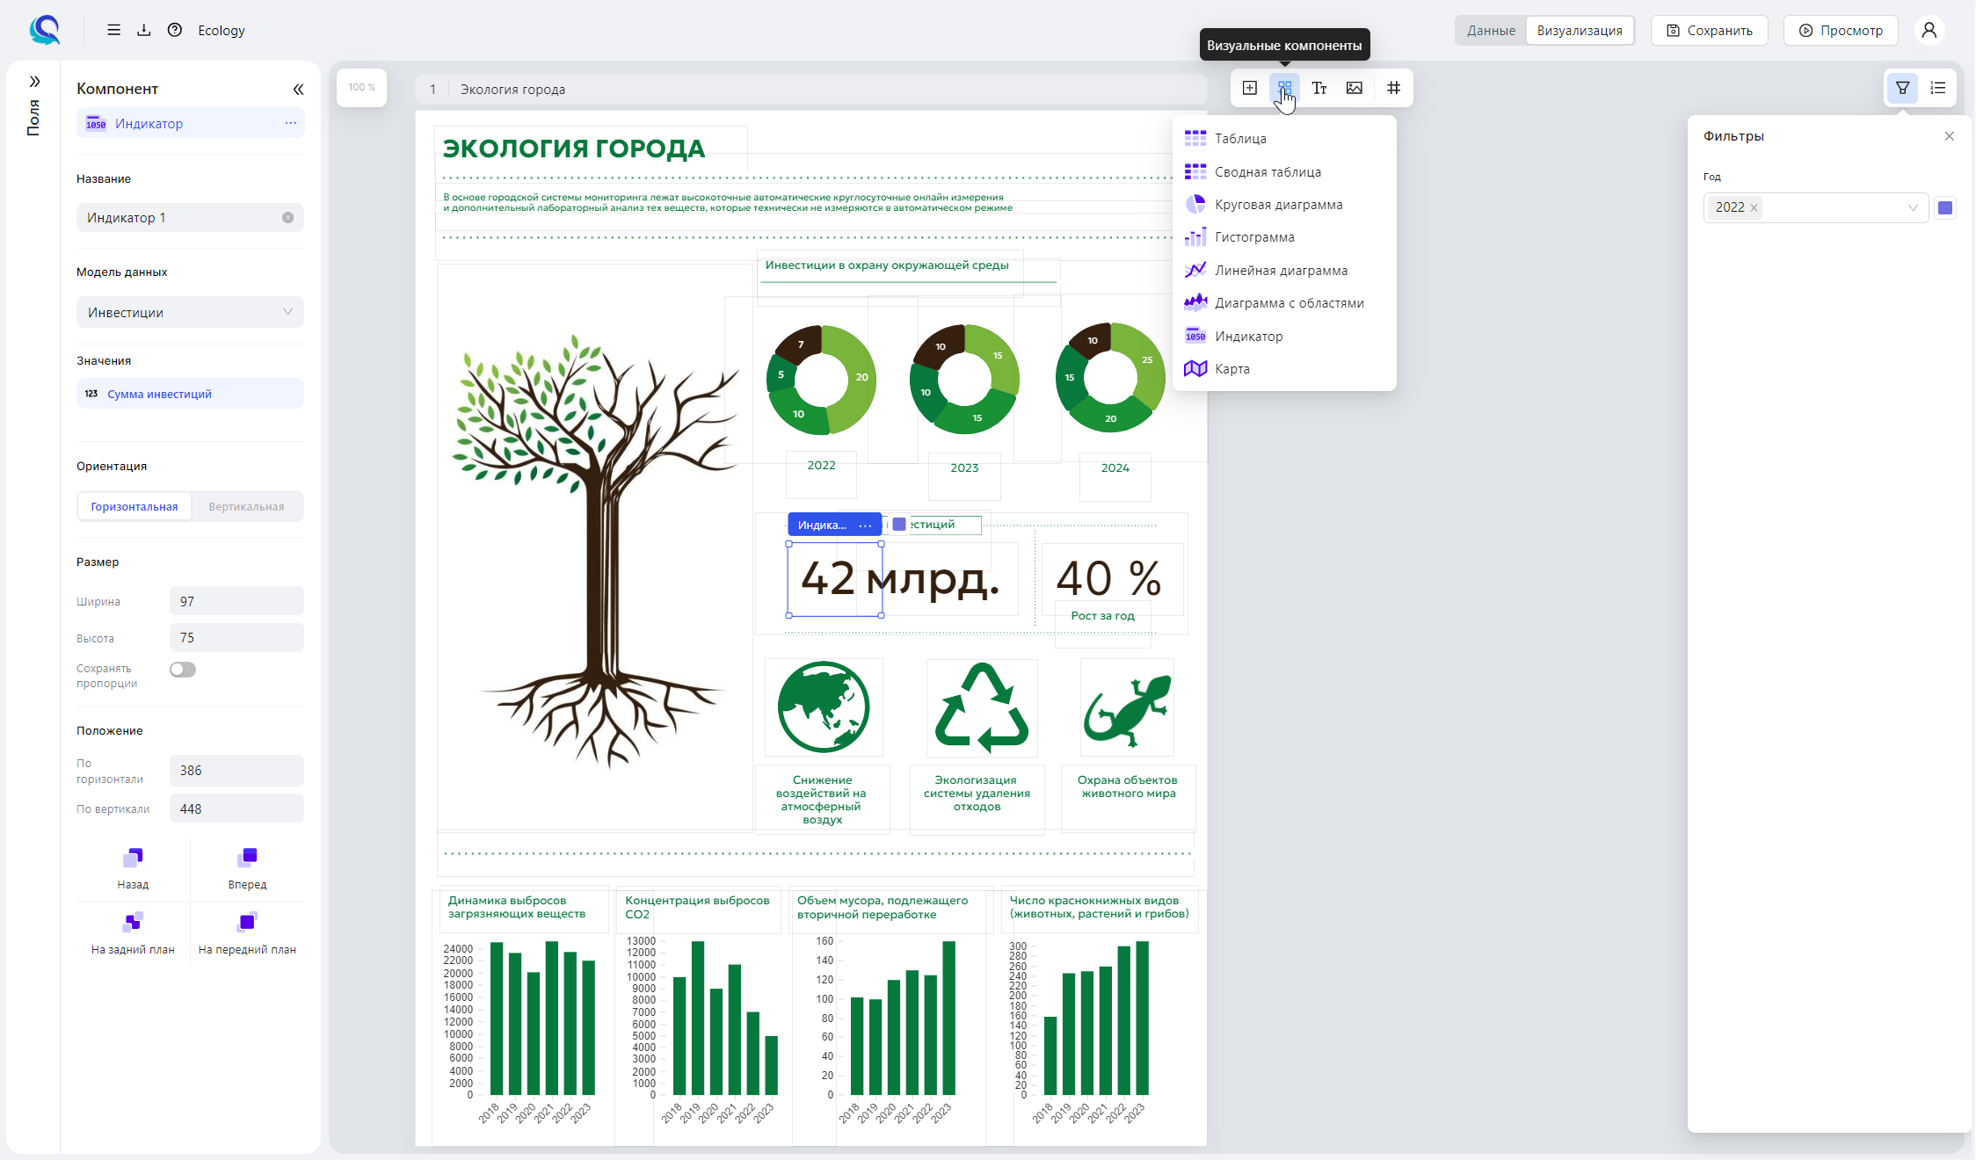Screen dimensions: 1976x1160
Task: Click the grid icon in toolbar
Action: [1393, 88]
